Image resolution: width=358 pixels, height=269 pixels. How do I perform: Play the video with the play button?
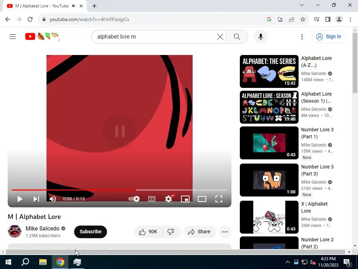click(x=20, y=199)
